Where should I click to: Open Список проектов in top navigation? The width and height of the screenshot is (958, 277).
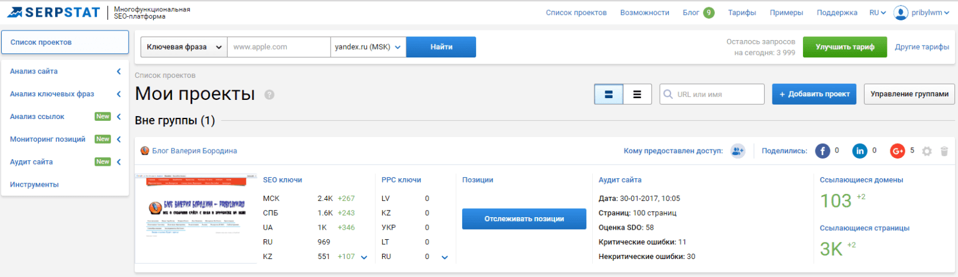[576, 13]
